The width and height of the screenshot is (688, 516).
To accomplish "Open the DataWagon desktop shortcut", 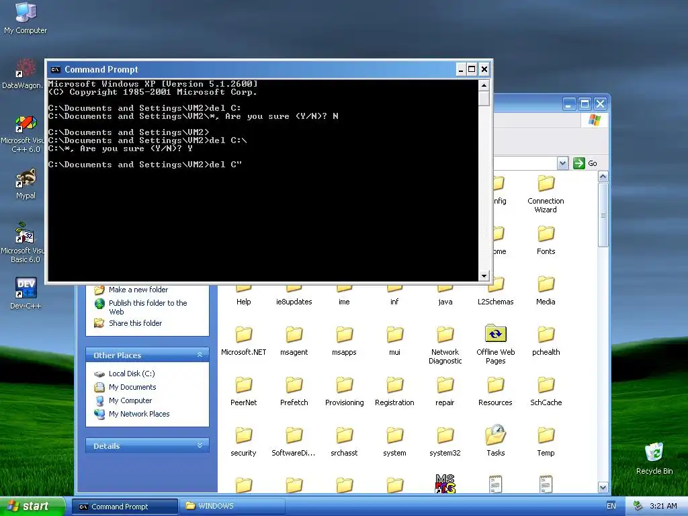I will tap(23, 74).
